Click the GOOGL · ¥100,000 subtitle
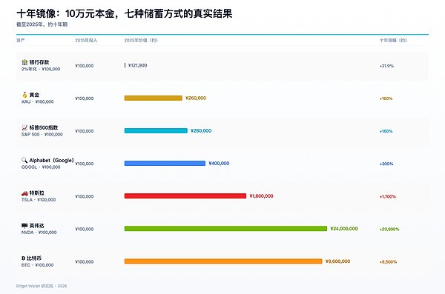The width and height of the screenshot is (445, 294). (x=41, y=167)
